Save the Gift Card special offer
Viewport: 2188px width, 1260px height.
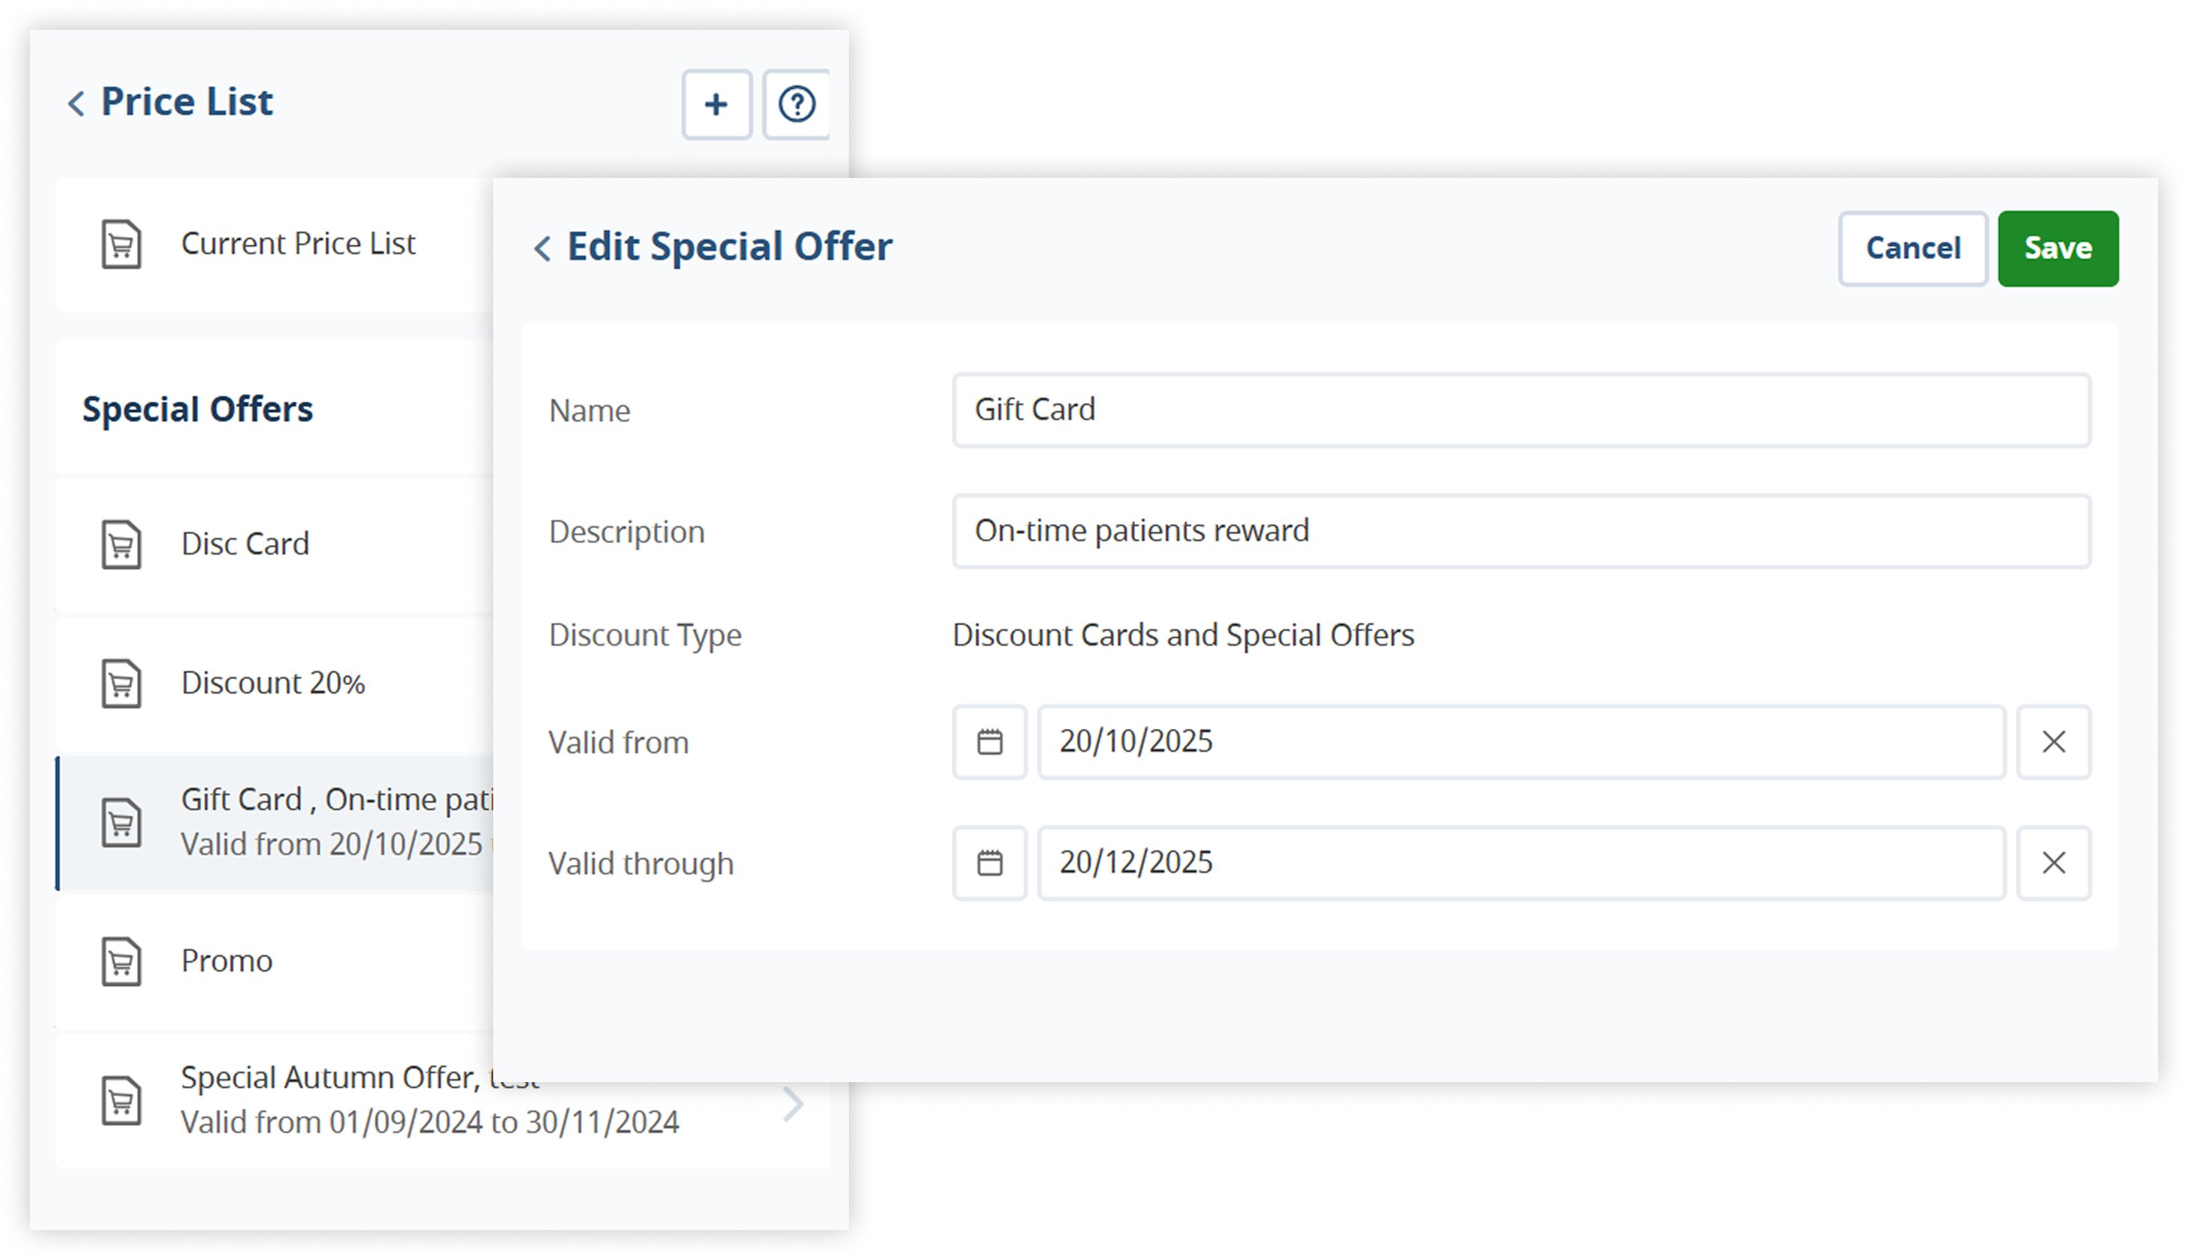(2057, 248)
